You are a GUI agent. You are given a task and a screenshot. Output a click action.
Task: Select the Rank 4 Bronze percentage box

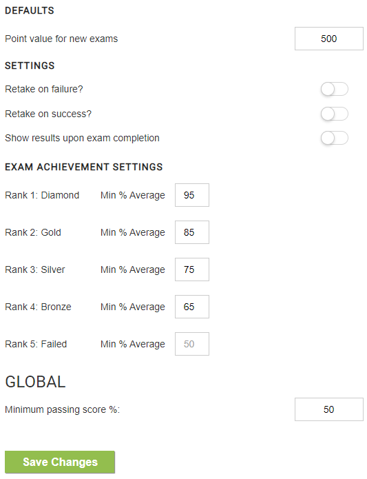(x=192, y=307)
